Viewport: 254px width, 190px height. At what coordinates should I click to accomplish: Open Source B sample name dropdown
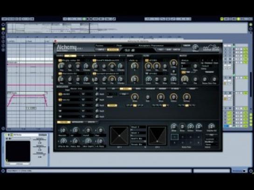point(110,60)
